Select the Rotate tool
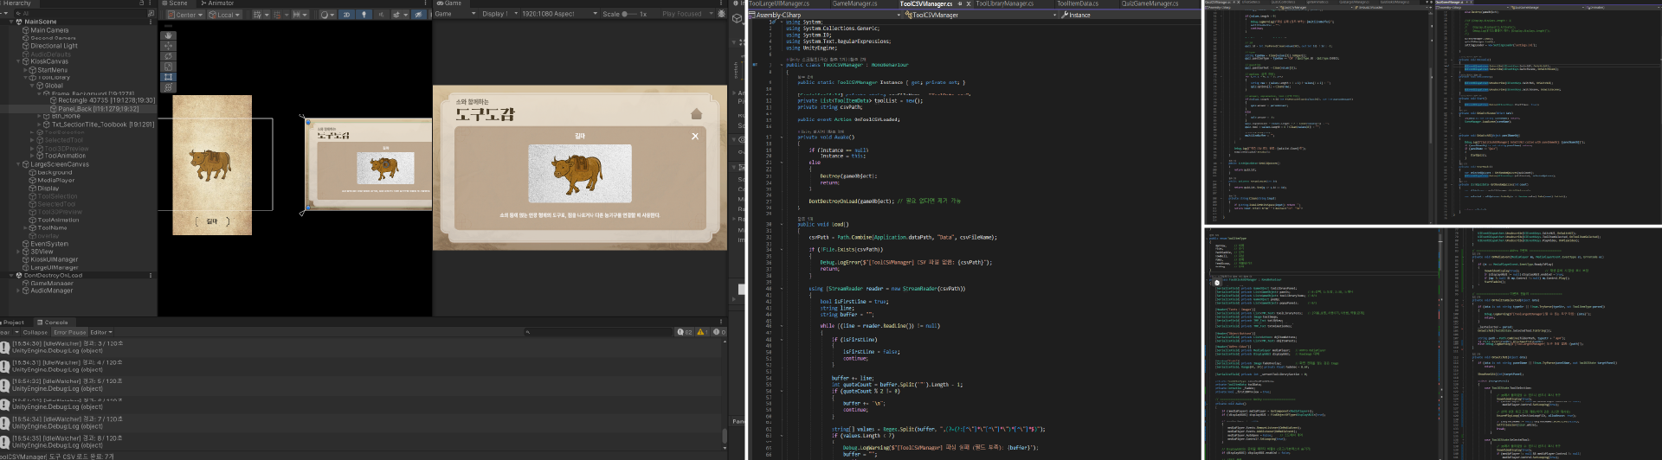The image size is (1662, 460). [168, 56]
